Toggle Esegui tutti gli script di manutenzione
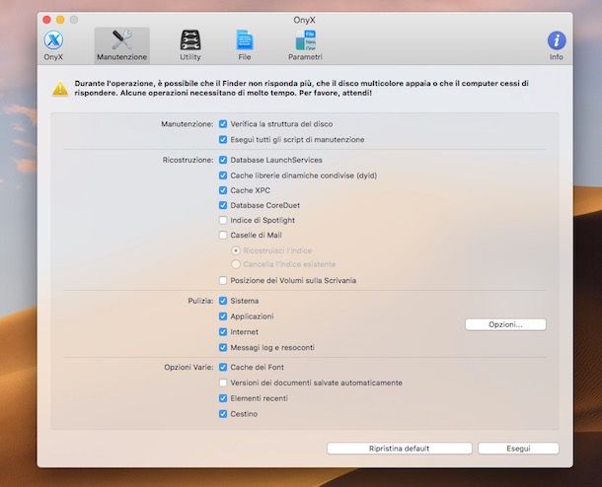The width and height of the screenshot is (602, 487). pyautogui.click(x=223, y=140)
